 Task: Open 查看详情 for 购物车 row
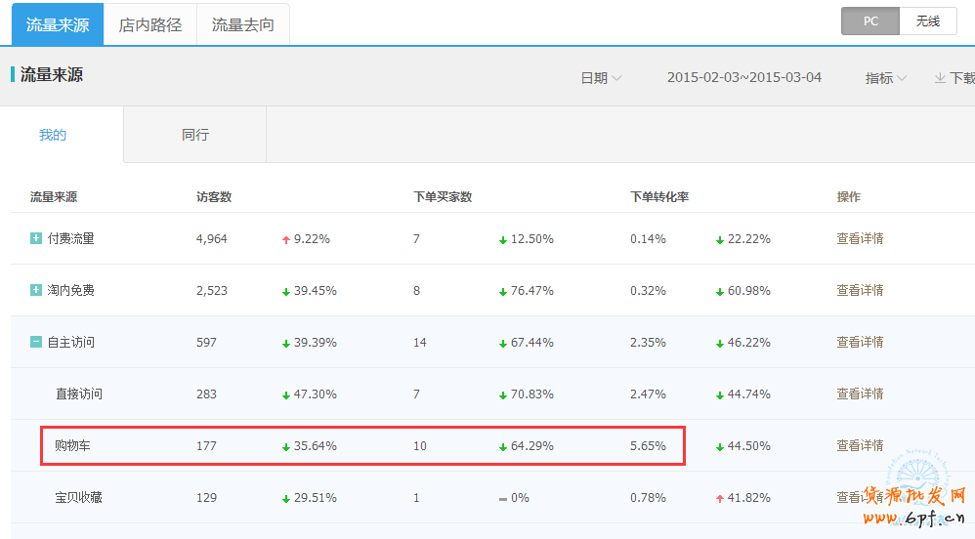click(860, 445)
